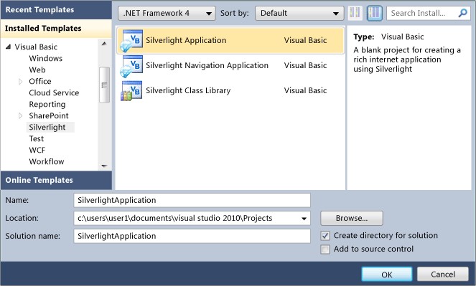Select the Test template category

click(x=36, y=139)
